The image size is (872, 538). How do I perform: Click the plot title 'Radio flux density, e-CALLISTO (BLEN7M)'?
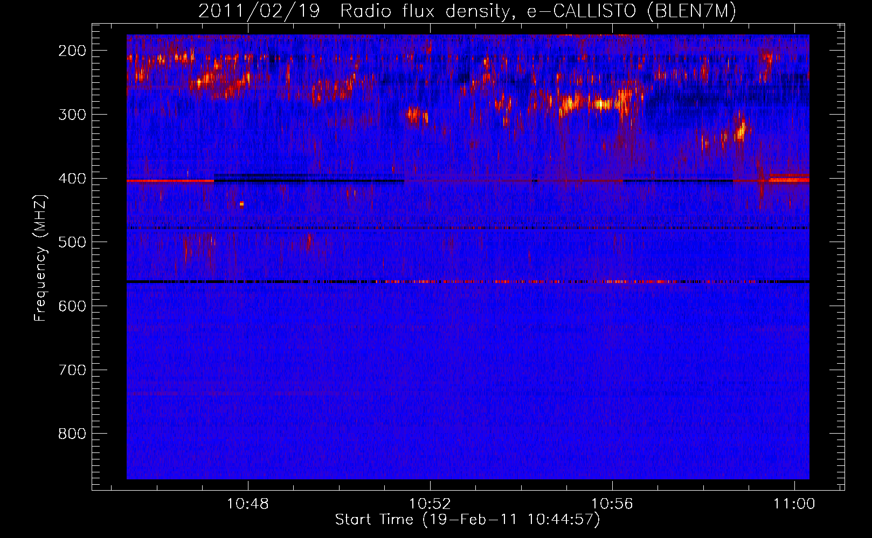coord(538,11)
